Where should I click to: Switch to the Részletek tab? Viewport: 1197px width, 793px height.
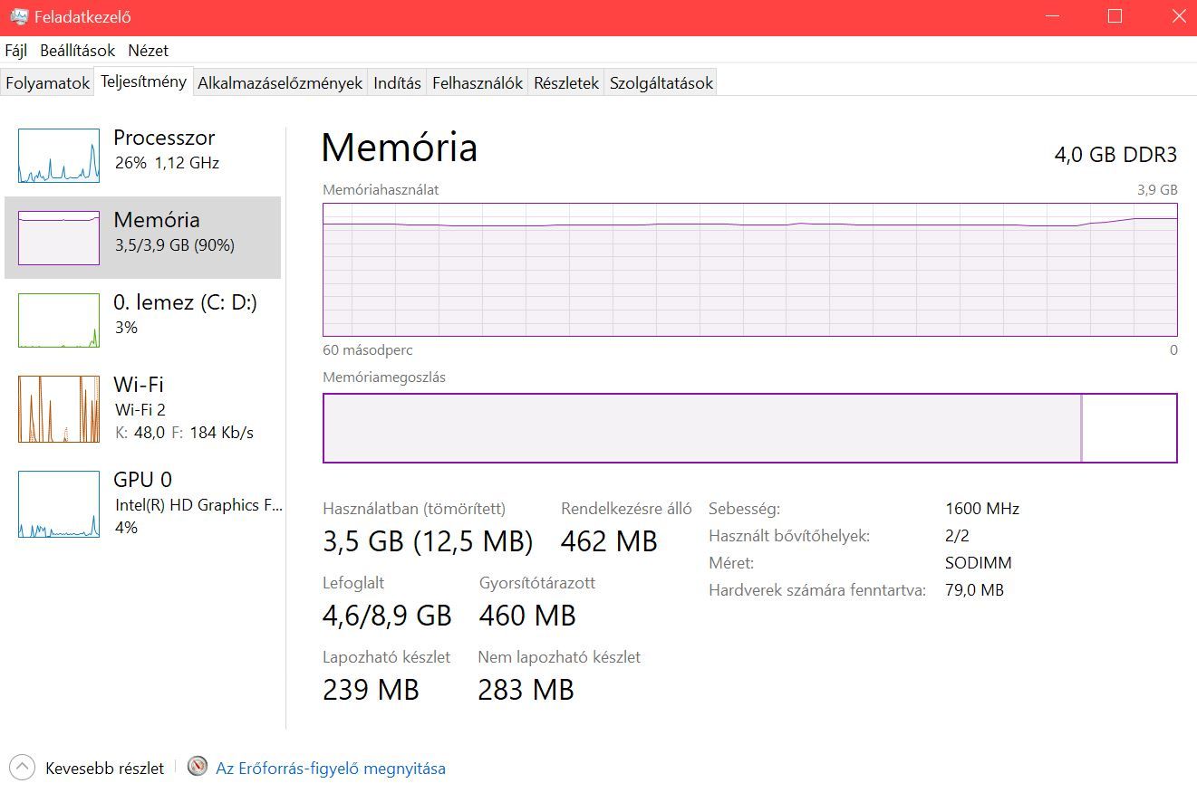click(566, 83)
